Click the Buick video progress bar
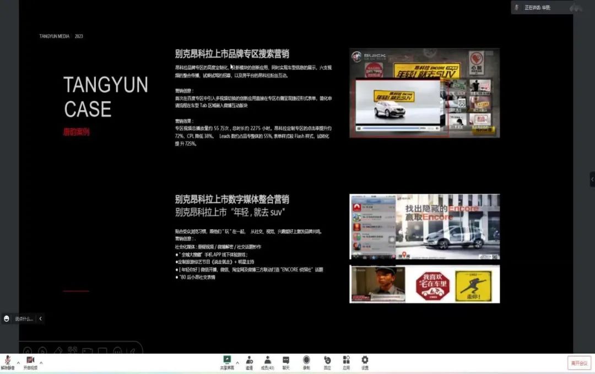Image resolution: width=595 pixels, height=374 pixels. click(394, 129)
